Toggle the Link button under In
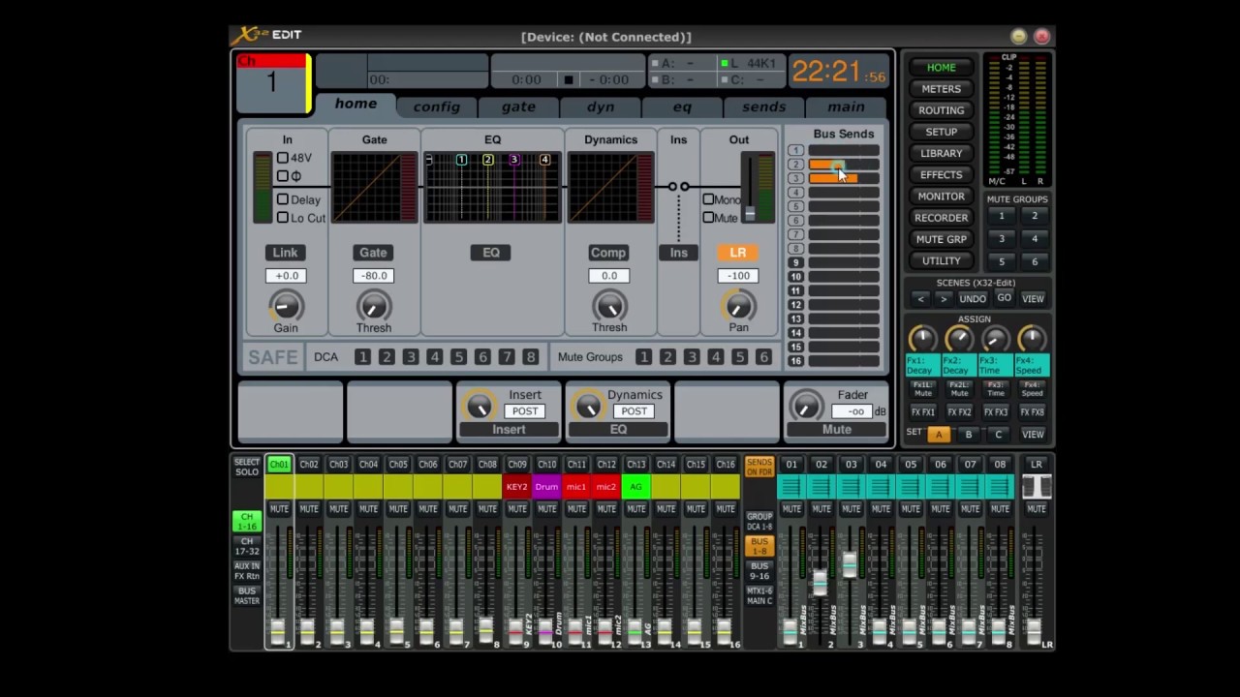 [285, 253]
